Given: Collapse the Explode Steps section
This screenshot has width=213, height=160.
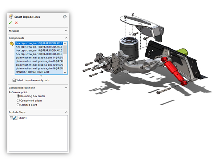Looking at the screenshot, I should click(66, 112).
